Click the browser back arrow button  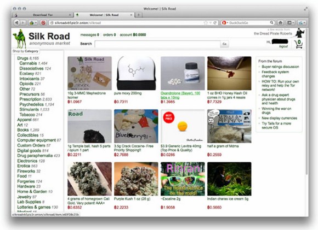pos(17,22)
